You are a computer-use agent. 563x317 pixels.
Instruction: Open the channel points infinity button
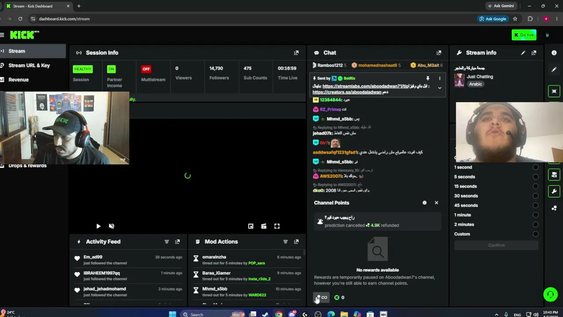321,298
